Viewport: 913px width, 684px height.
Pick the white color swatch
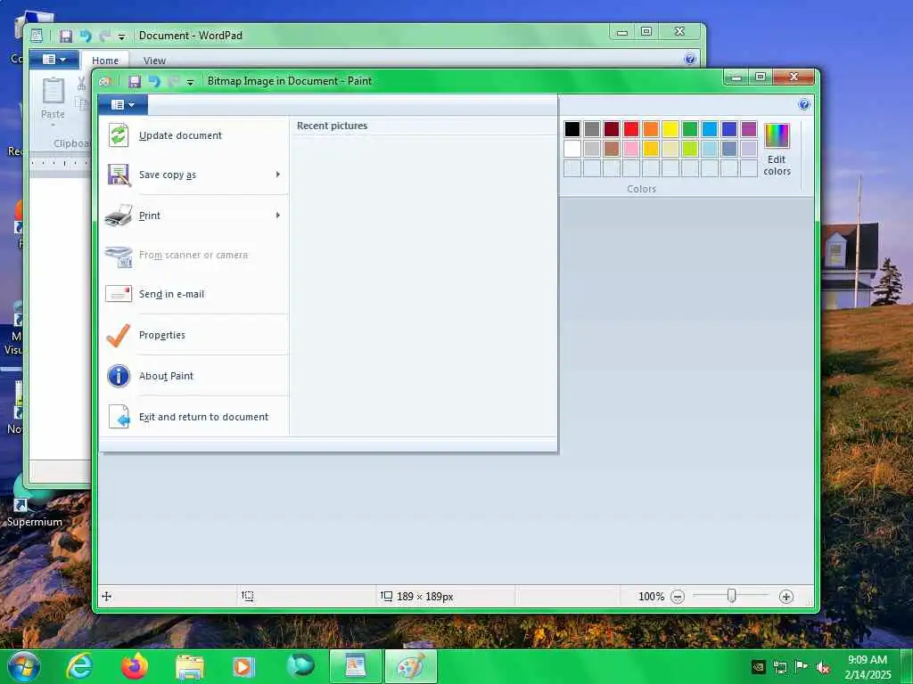click(x=572, y=149)
